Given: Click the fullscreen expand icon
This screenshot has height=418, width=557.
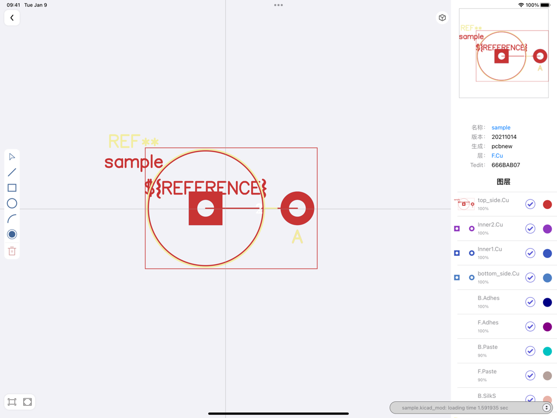Looking at the screenshot, I should point(27,402).
